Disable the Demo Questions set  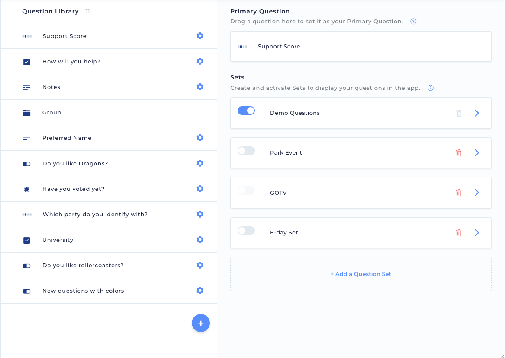(246, 111)
